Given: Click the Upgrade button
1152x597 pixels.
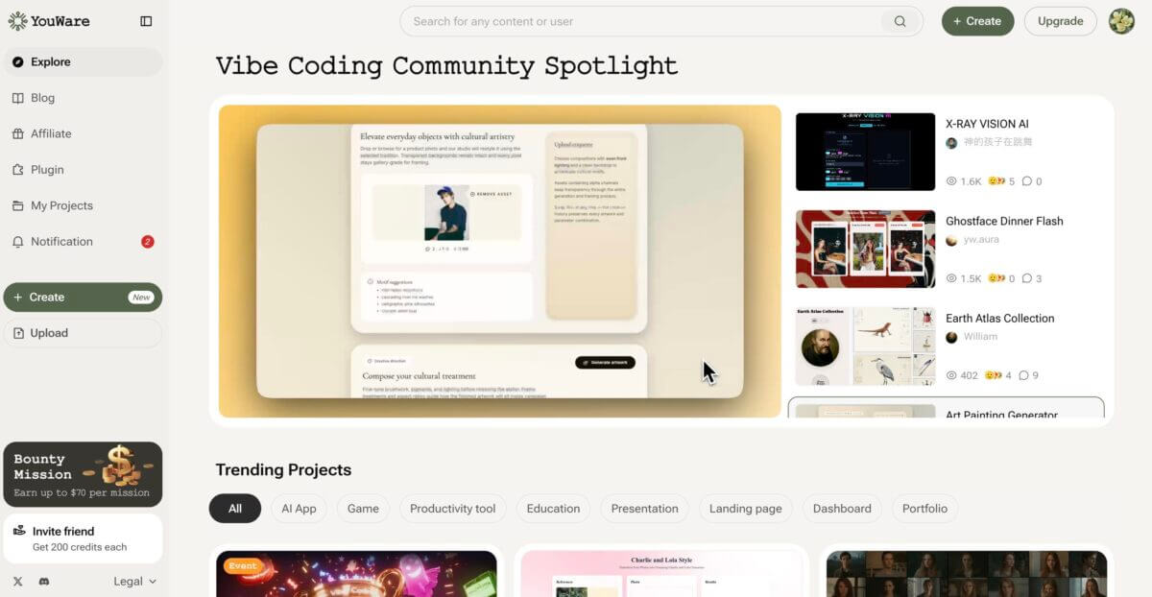Looking at the screenshot, I should (1060, 21).
